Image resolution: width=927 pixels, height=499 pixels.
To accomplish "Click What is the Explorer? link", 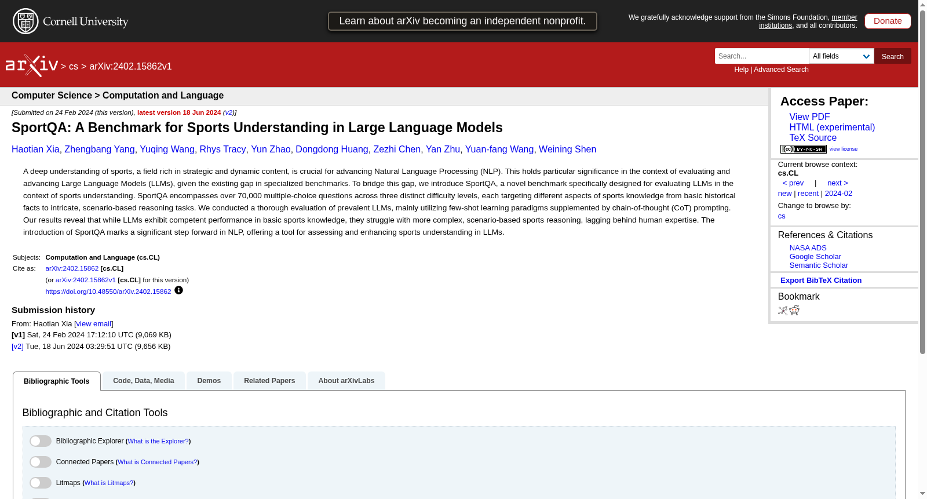I will [158, 441].
